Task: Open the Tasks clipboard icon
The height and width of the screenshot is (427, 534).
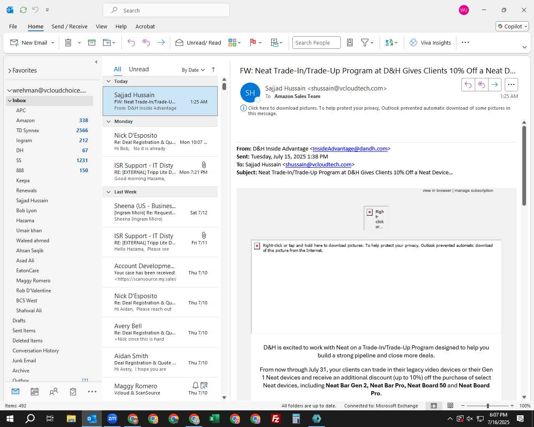Action: (73, 392)
